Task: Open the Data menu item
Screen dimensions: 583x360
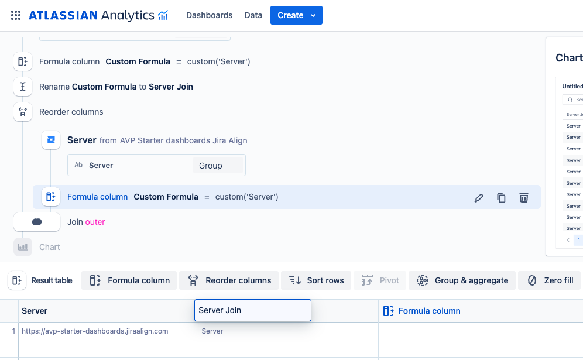Action: tap(253, 15)
